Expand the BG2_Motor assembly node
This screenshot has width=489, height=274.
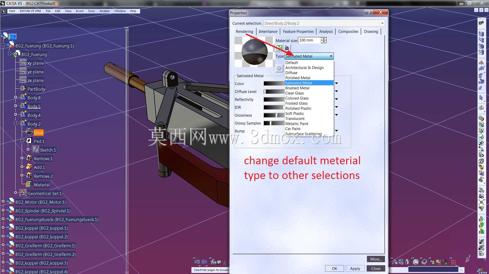[x=3, y=201]
